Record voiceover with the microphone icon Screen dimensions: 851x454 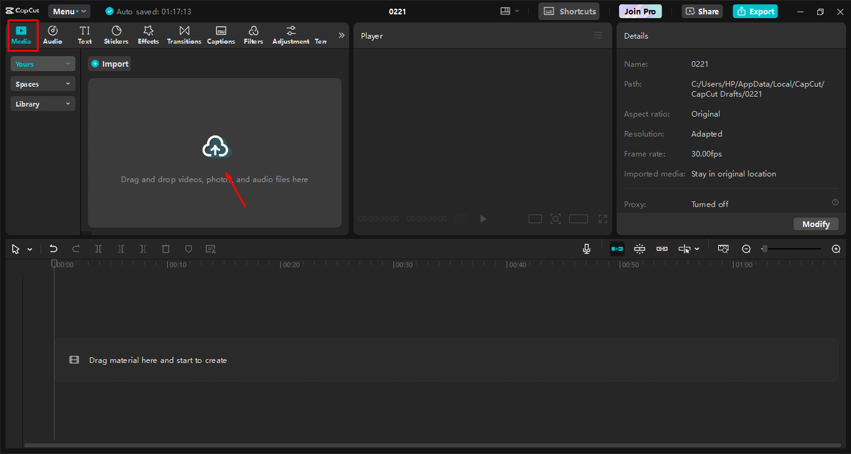click(x=587, y=249)
